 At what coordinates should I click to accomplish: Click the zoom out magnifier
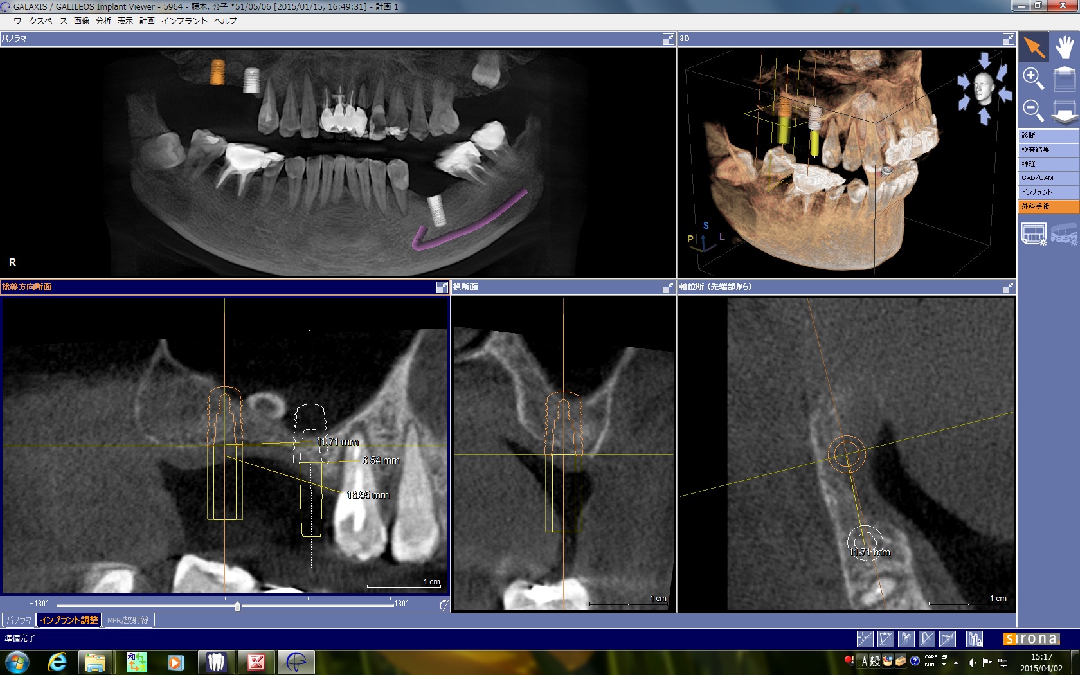click(1033, 110)
